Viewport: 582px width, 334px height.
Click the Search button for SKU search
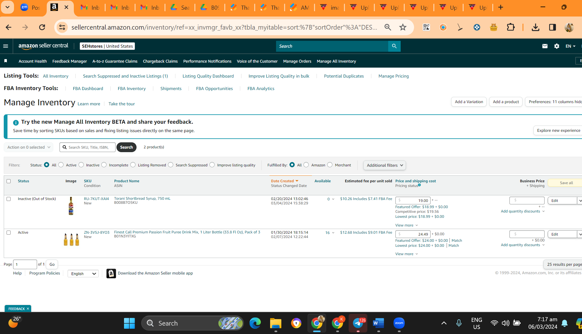(x=126, y=147)
